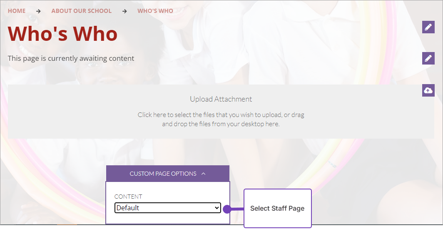Open the ABOUT OUR SCHOOL breadcrumb link
The width and height of the screenshot is (443, 229).
point(82,11)
